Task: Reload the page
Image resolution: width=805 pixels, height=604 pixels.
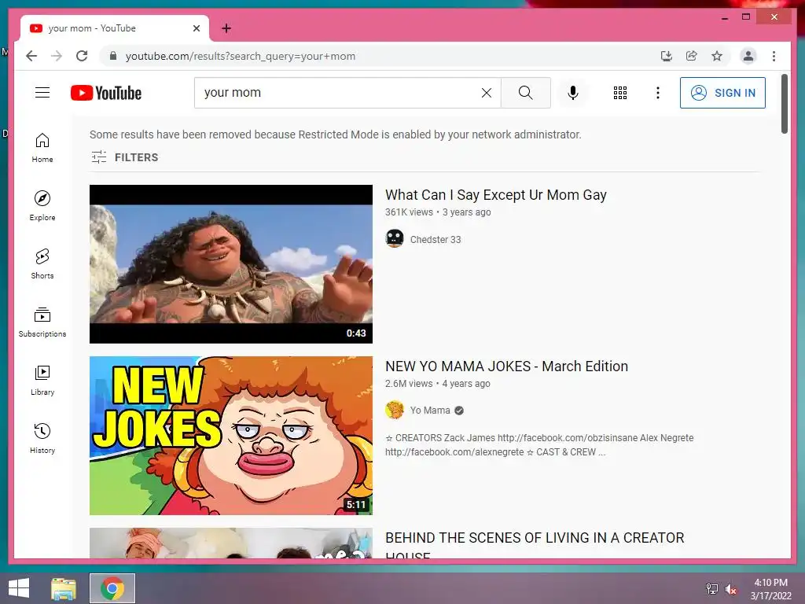Action: click(x=82, y=56)
